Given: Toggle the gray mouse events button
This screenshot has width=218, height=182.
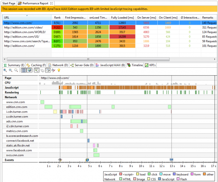Looking at the screenshot, I should click(42, 71).
